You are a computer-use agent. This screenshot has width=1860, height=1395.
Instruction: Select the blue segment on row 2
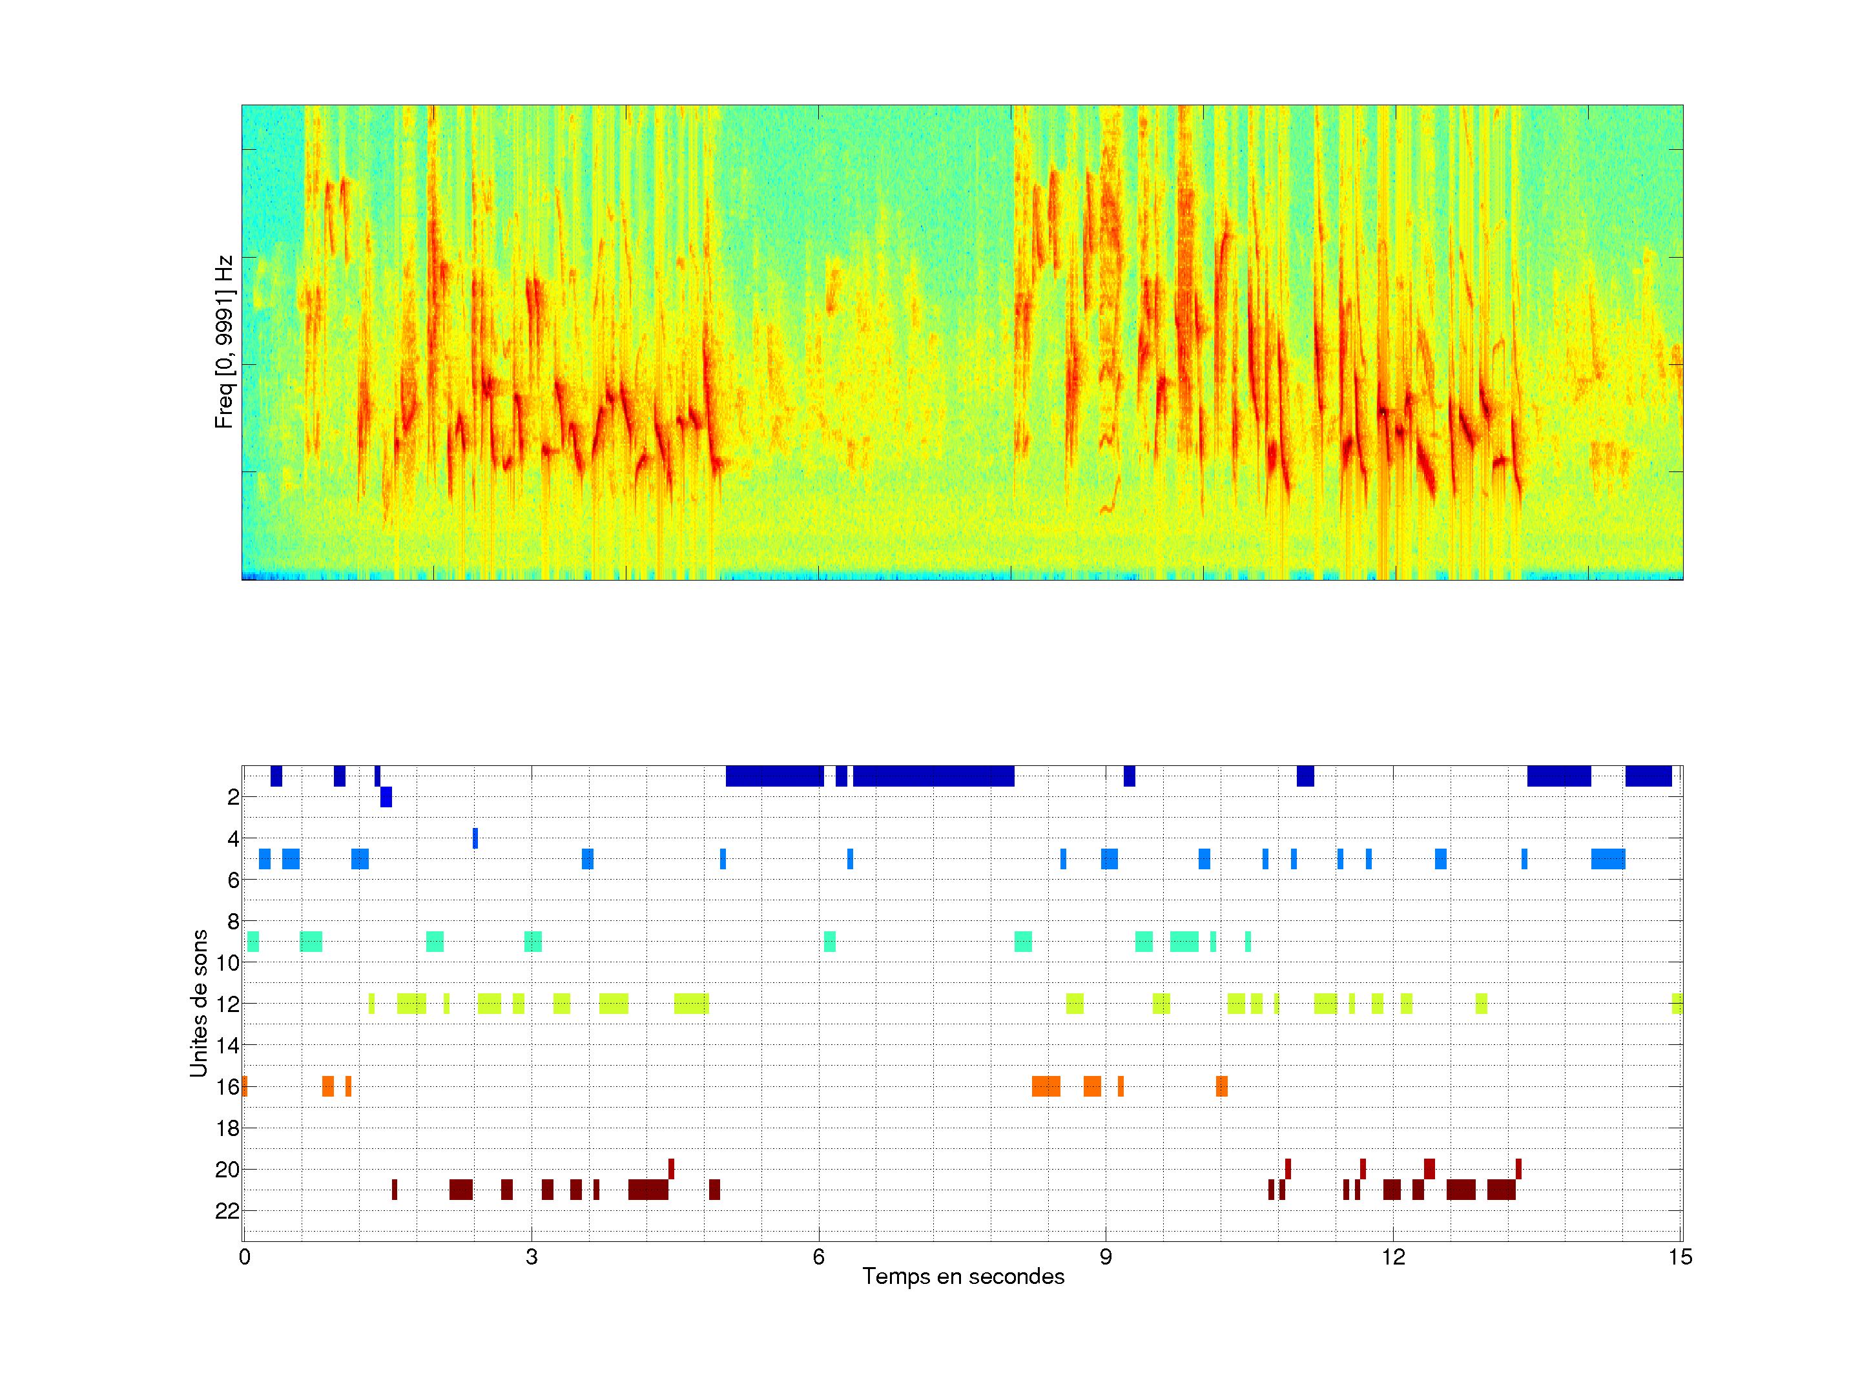tap(386, 797)
